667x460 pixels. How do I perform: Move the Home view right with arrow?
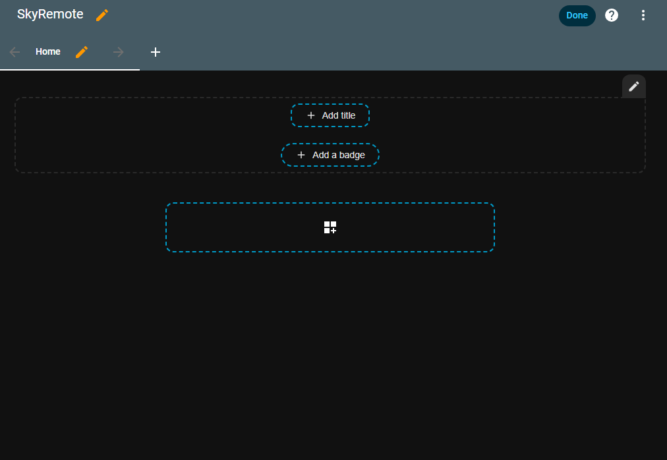[119, 52]
